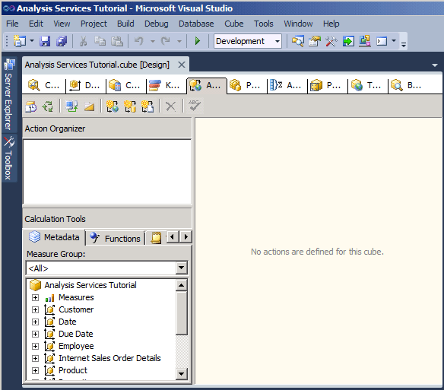This screenshot has width=444, height=390.
Task: Open Toolbox side panel tab
Action: [x=8, y=158]
